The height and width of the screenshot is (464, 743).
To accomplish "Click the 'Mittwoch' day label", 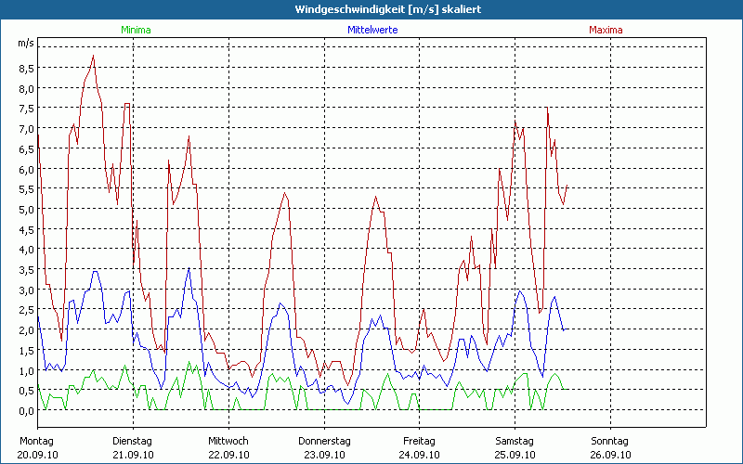I will (228, 442).
